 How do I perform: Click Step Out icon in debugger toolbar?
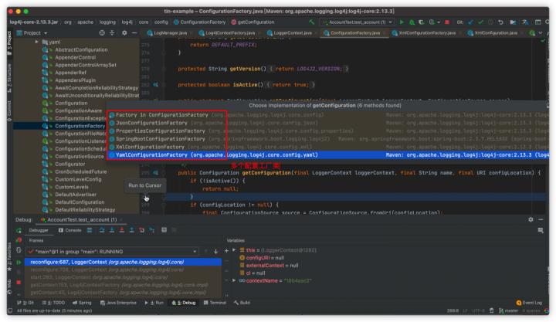click(x=131, y=230)
